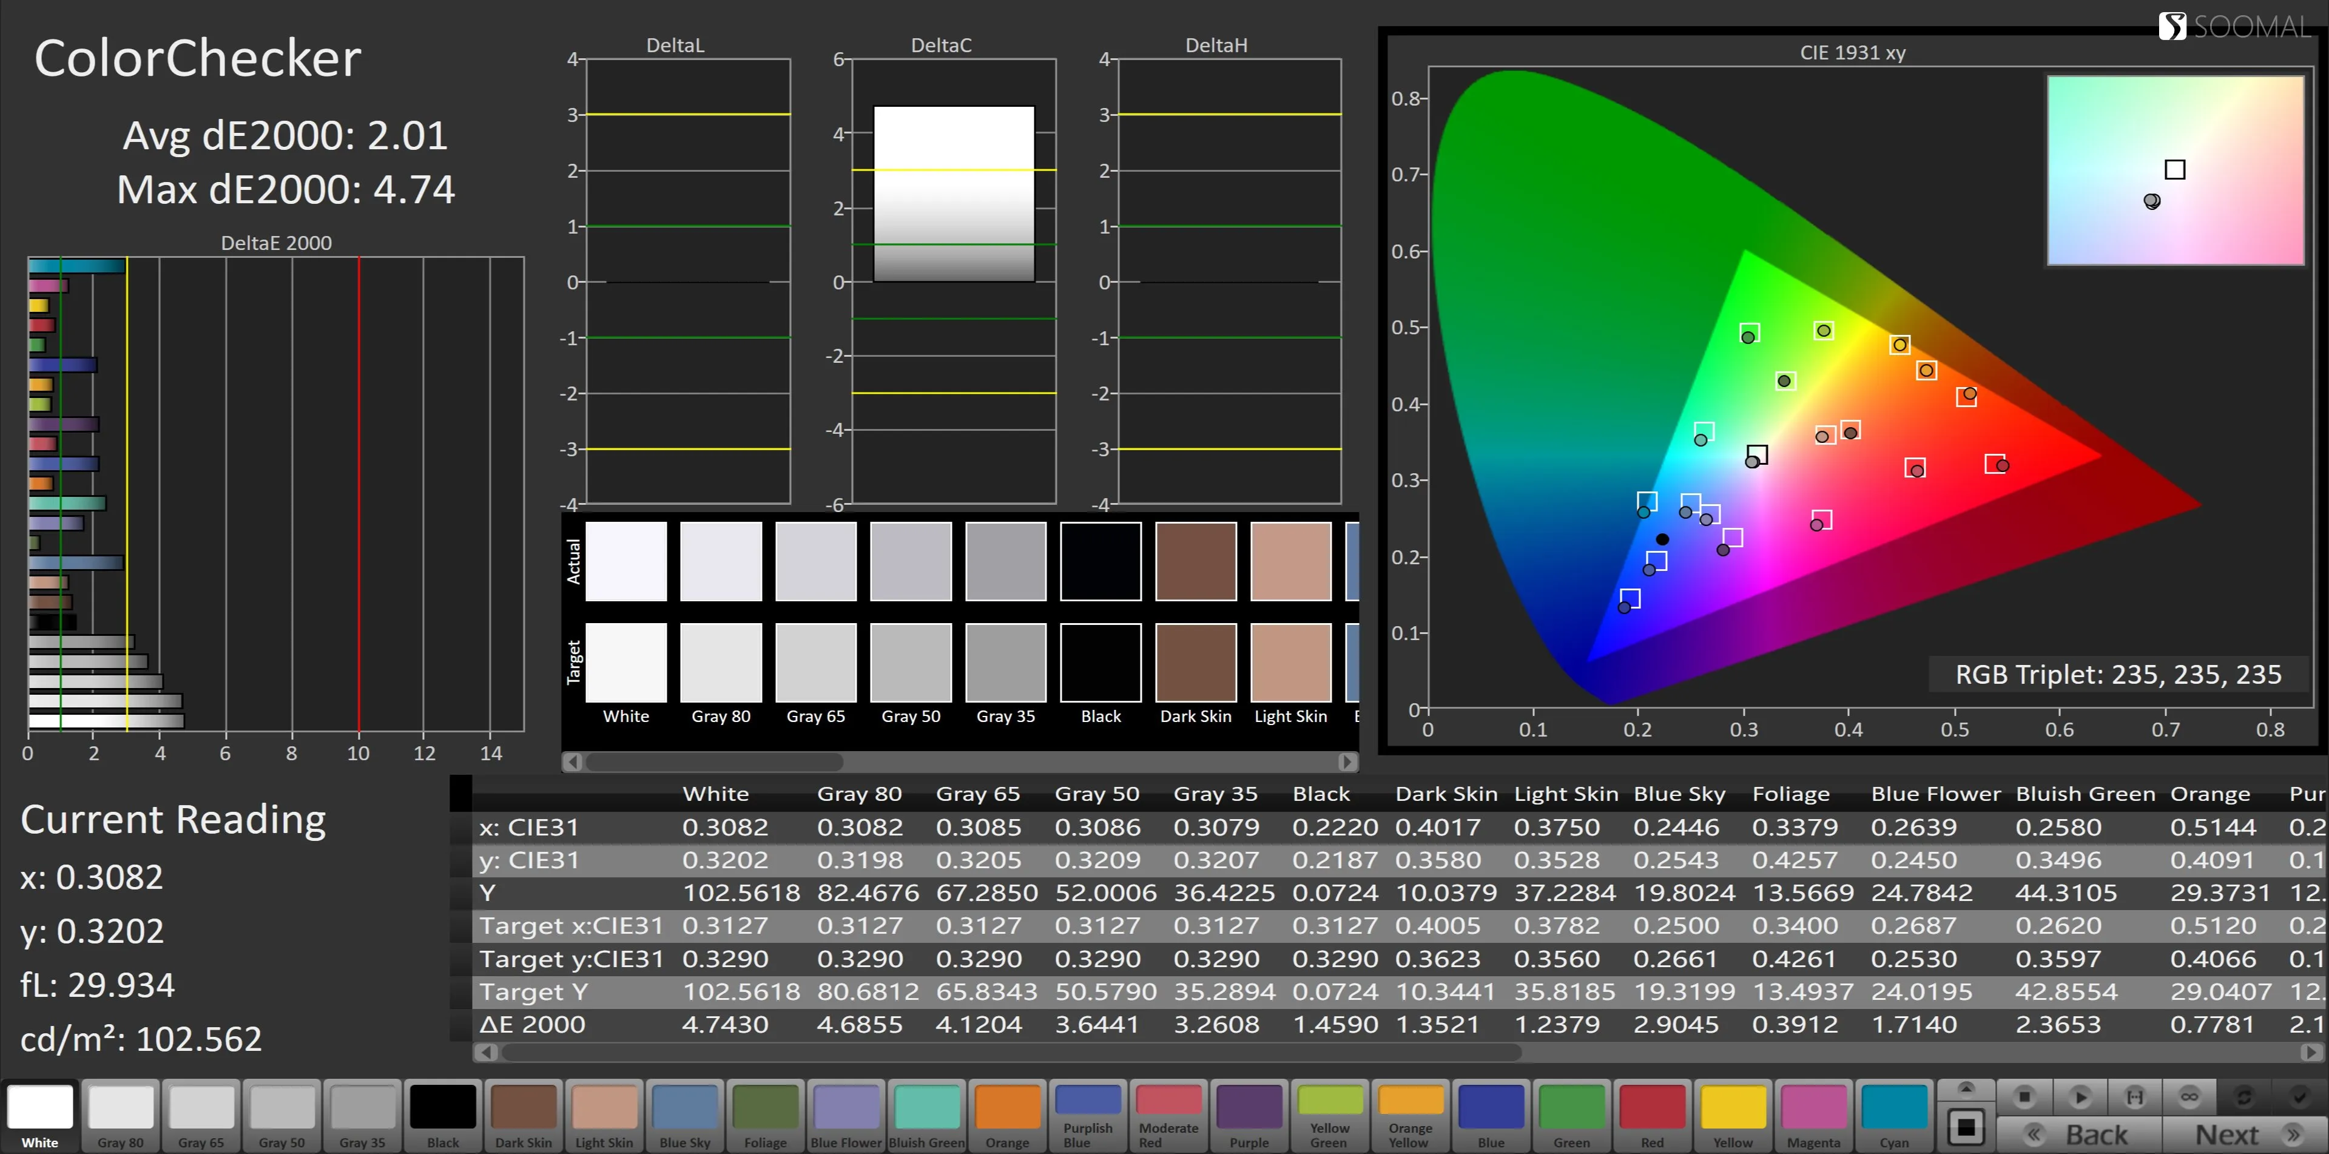The height and width of the screenshot is (1154, 2329).
Task: Select the Foliage patch button
Action: 765,1116
